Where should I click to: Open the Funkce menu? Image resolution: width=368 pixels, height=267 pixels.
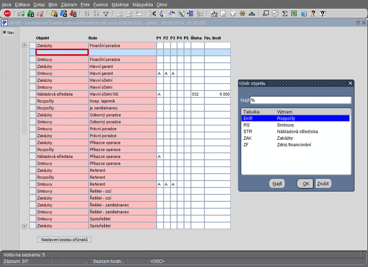pos(101,5)
